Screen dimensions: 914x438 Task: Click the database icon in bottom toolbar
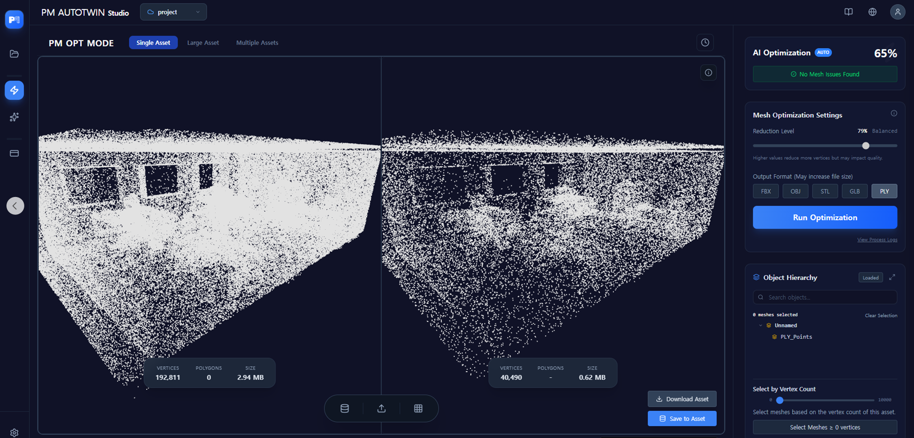(344, 408)
